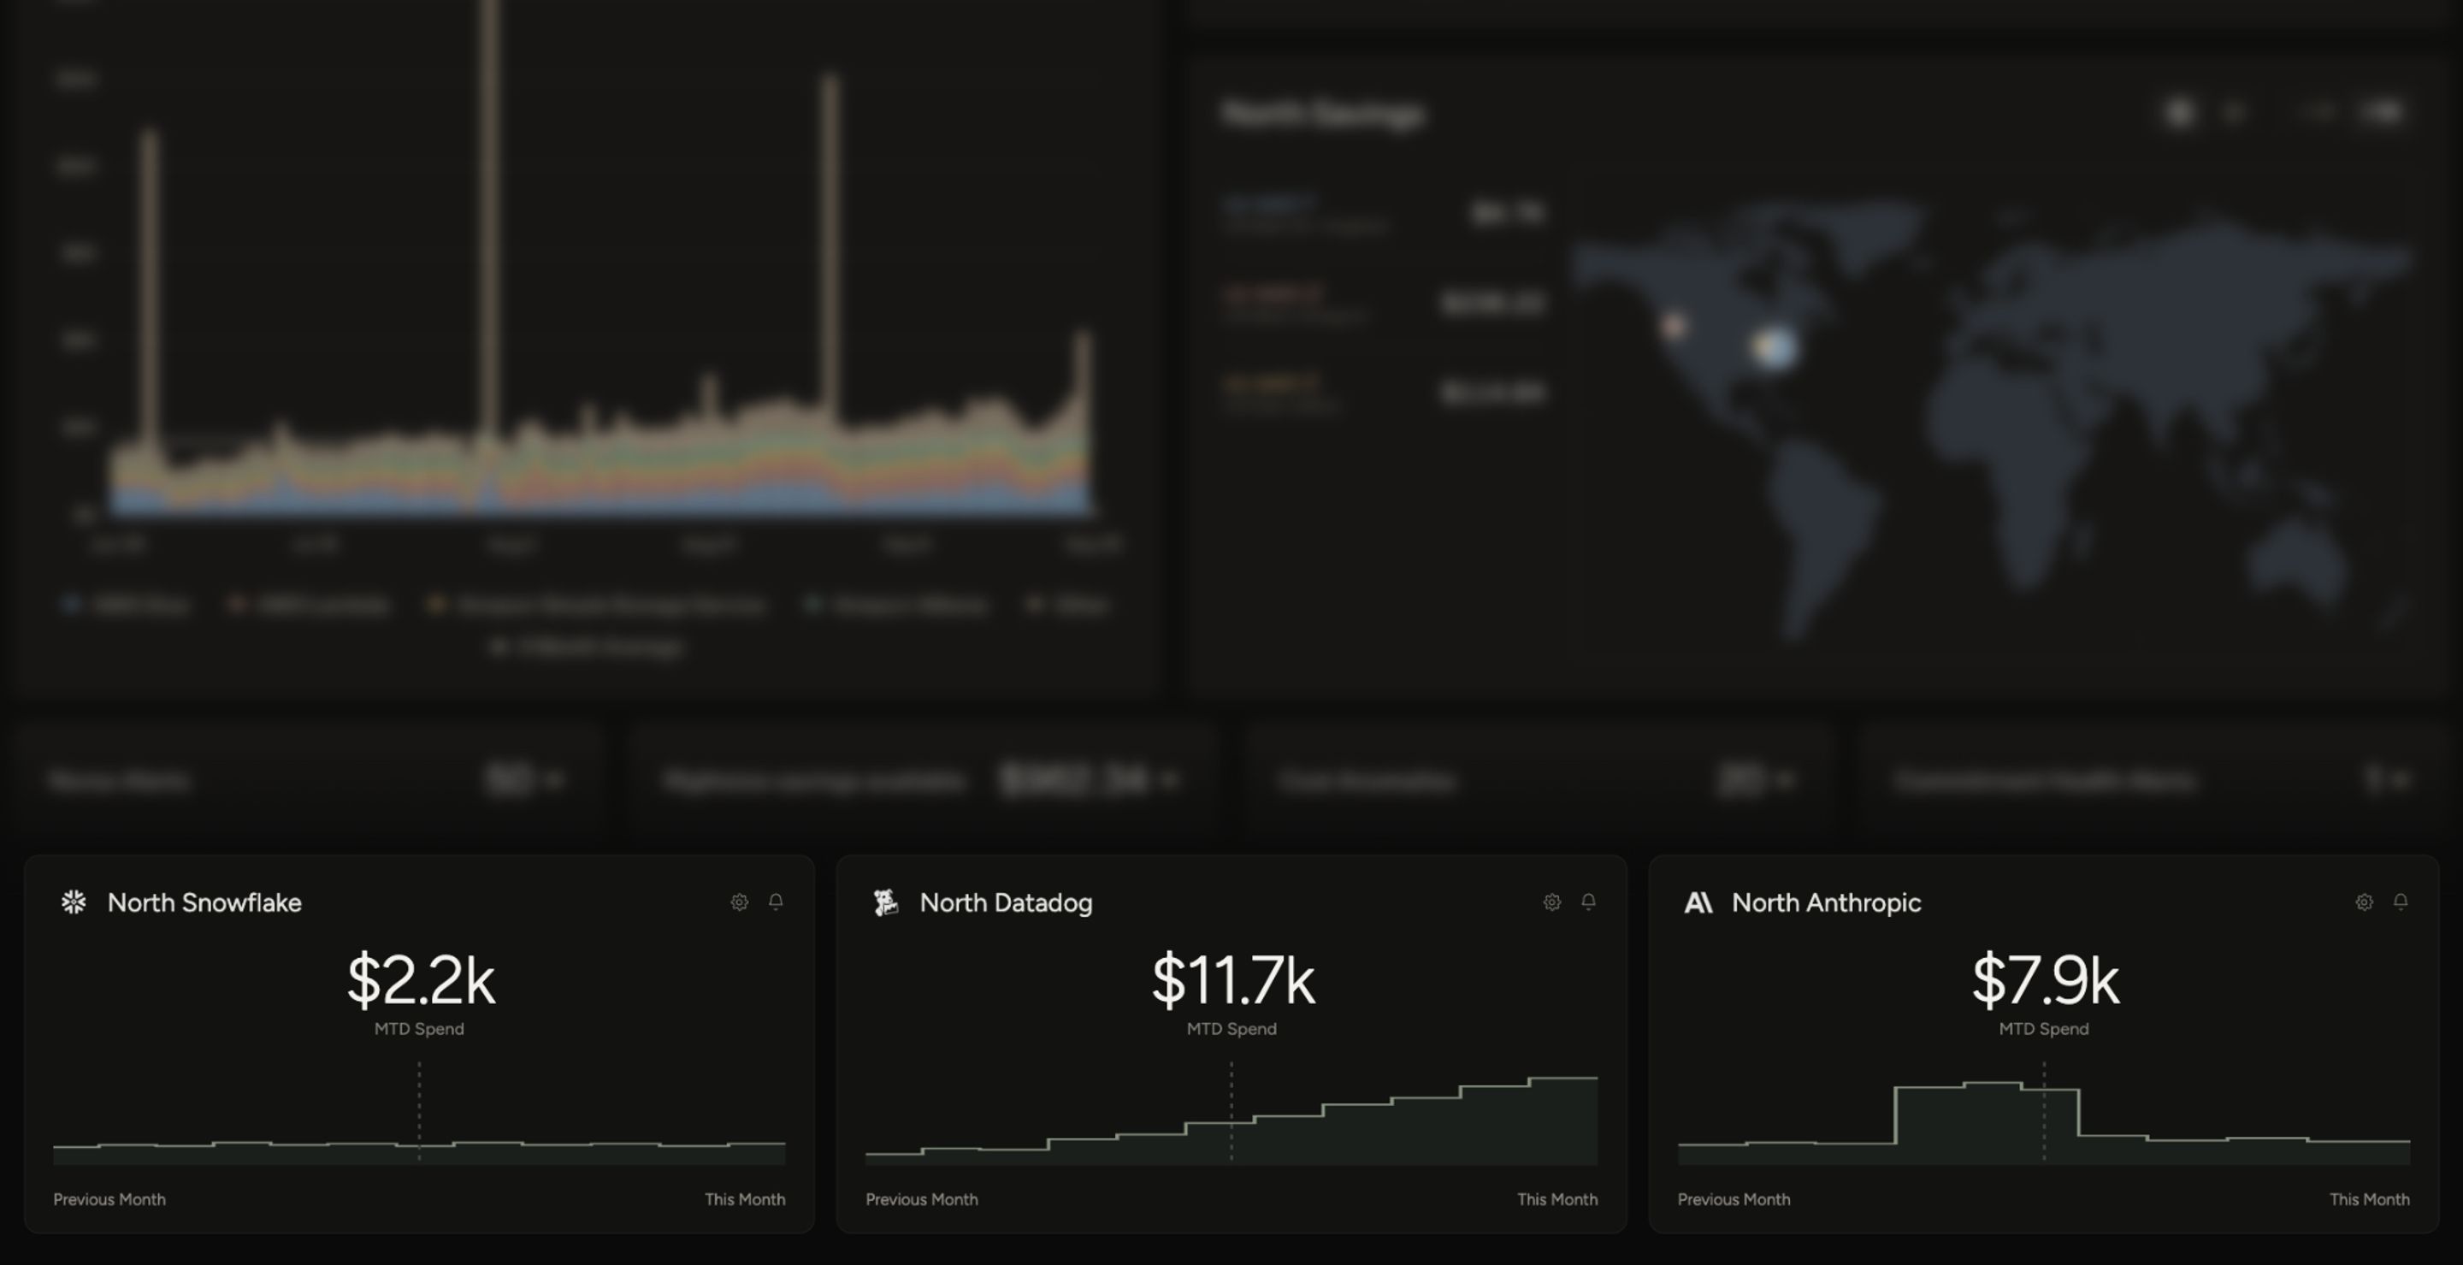The image size is (2463, 1265).
Task: Click MTD Spend label under $7.9k
Action: tap(2043, 1029)
